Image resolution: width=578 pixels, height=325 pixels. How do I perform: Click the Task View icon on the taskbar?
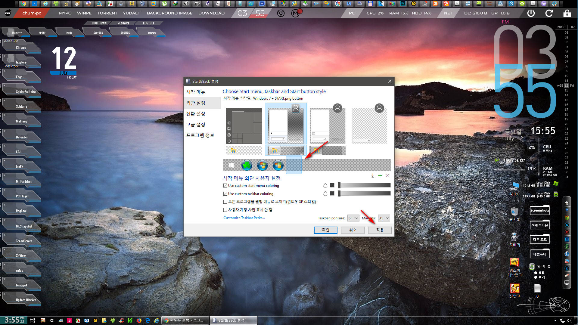(33, 320)
